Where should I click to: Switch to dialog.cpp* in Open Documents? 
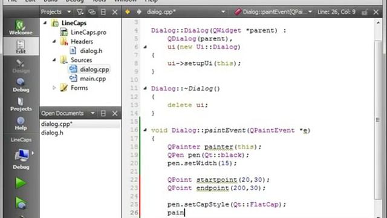pyautogui.click(x=57, y=124)
